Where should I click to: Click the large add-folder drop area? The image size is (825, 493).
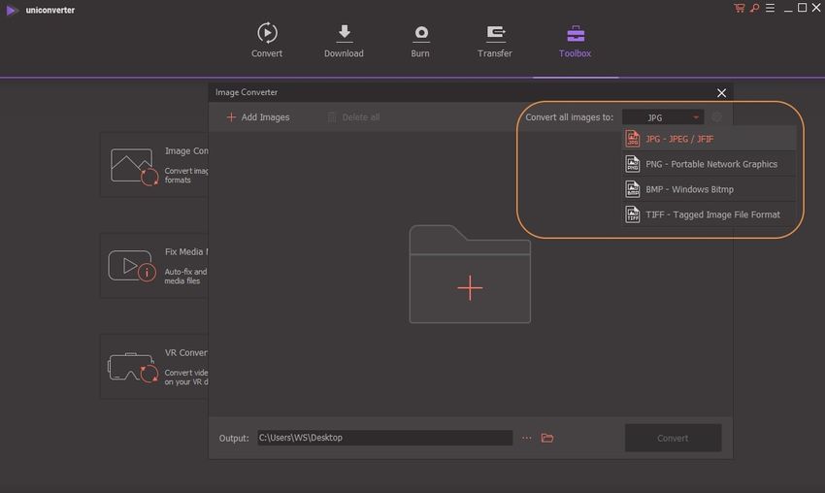(470, 275)
